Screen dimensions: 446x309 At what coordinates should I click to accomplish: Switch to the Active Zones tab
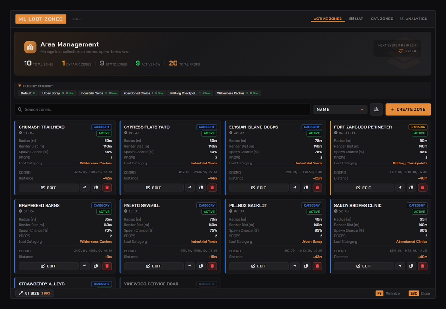(x=328, y=19)
